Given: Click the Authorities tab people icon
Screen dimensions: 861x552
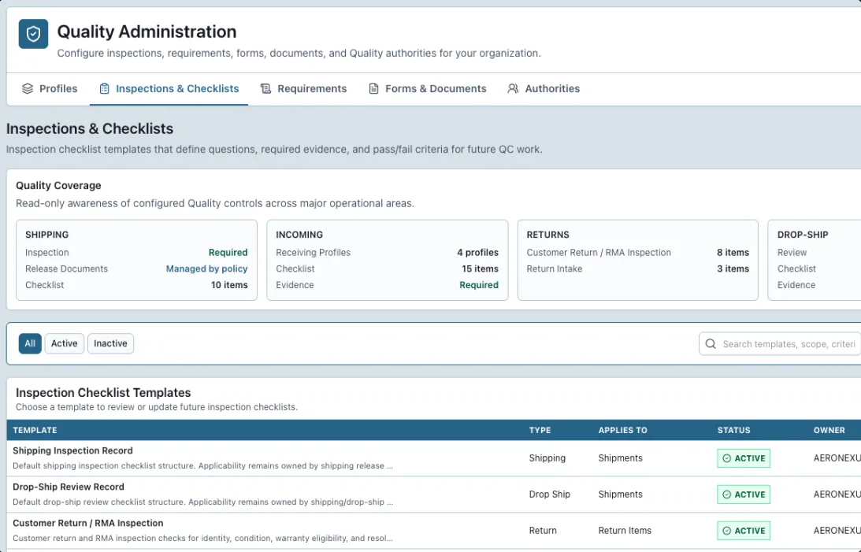Looking at the screenshot, I should pyautogui.click(x=513, y=88).
